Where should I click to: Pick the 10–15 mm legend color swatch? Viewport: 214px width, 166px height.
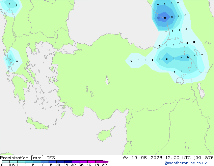(45, 162)
